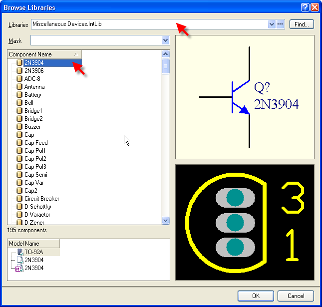Confirm selection with OK button
322x307 pixels.
(256, 296)
